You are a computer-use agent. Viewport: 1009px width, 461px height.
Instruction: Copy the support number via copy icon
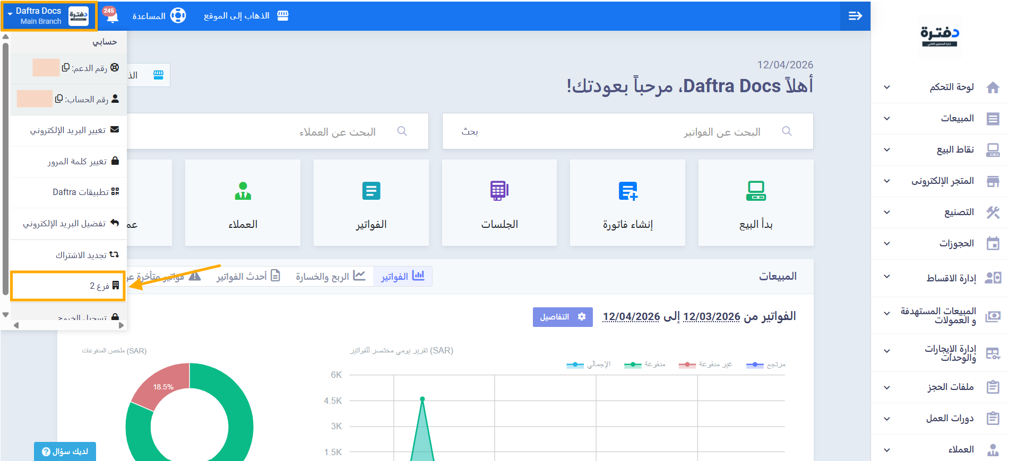[x=66, y=68]
